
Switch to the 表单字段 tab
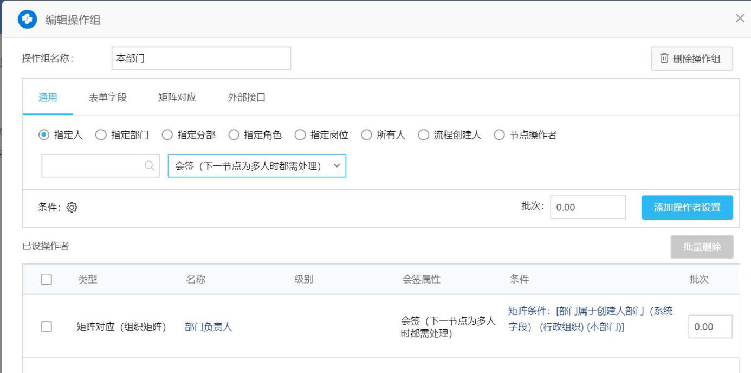point(107,98)
